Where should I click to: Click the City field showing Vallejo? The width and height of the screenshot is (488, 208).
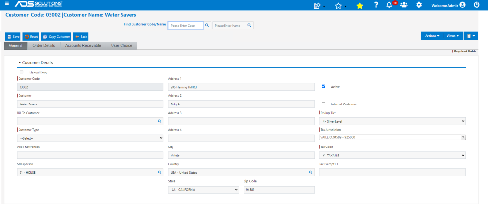[x=241, y=155]
